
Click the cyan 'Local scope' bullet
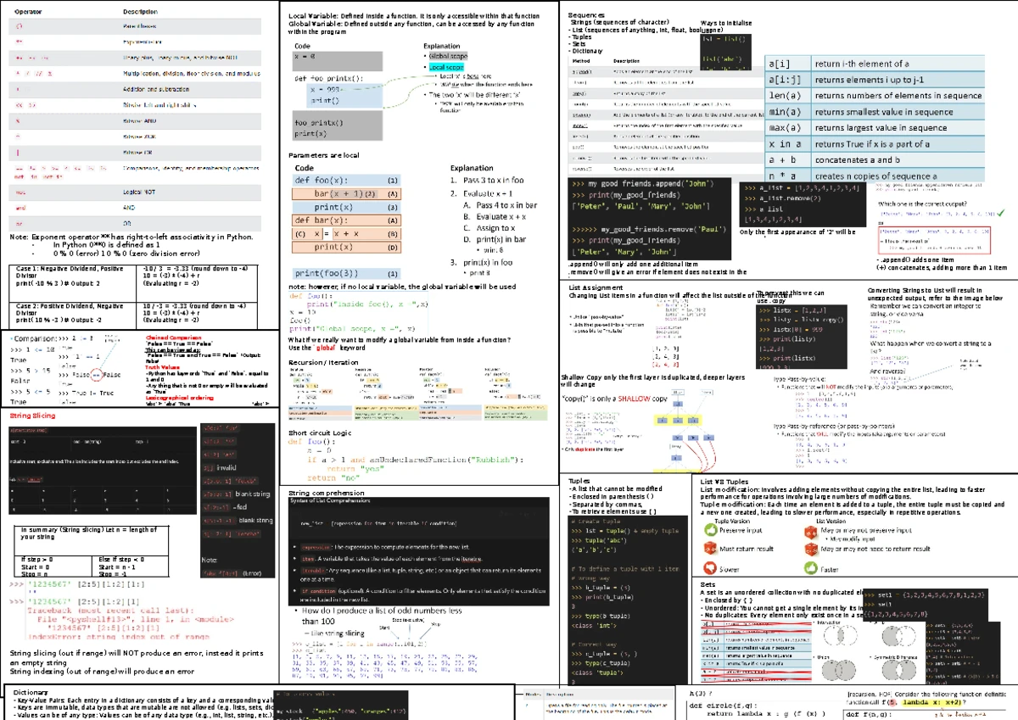pyautogui.click(x=446, y=66)
